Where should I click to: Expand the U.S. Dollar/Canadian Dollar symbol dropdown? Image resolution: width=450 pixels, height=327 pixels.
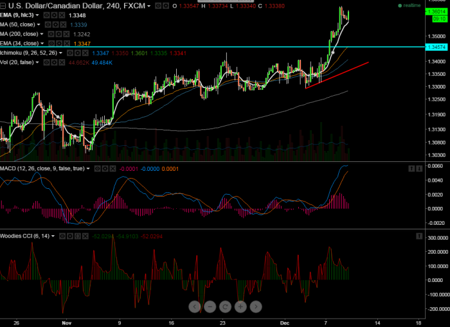pos(148,6)
